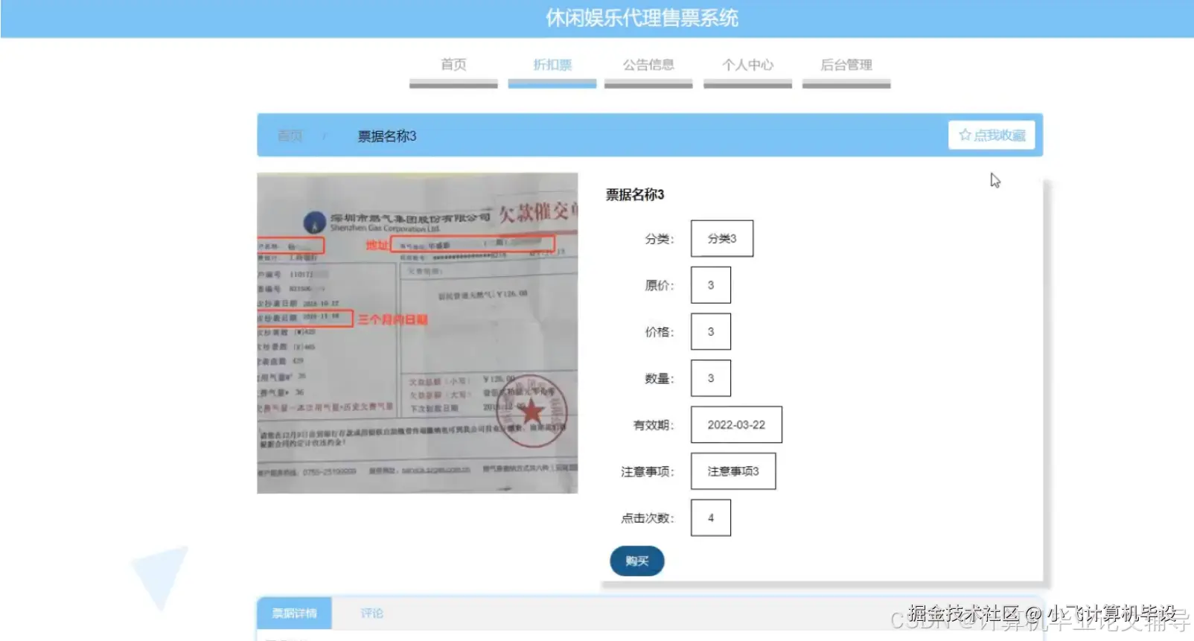
Task: Click the 购买 purchase button
Action: [637, 561]
